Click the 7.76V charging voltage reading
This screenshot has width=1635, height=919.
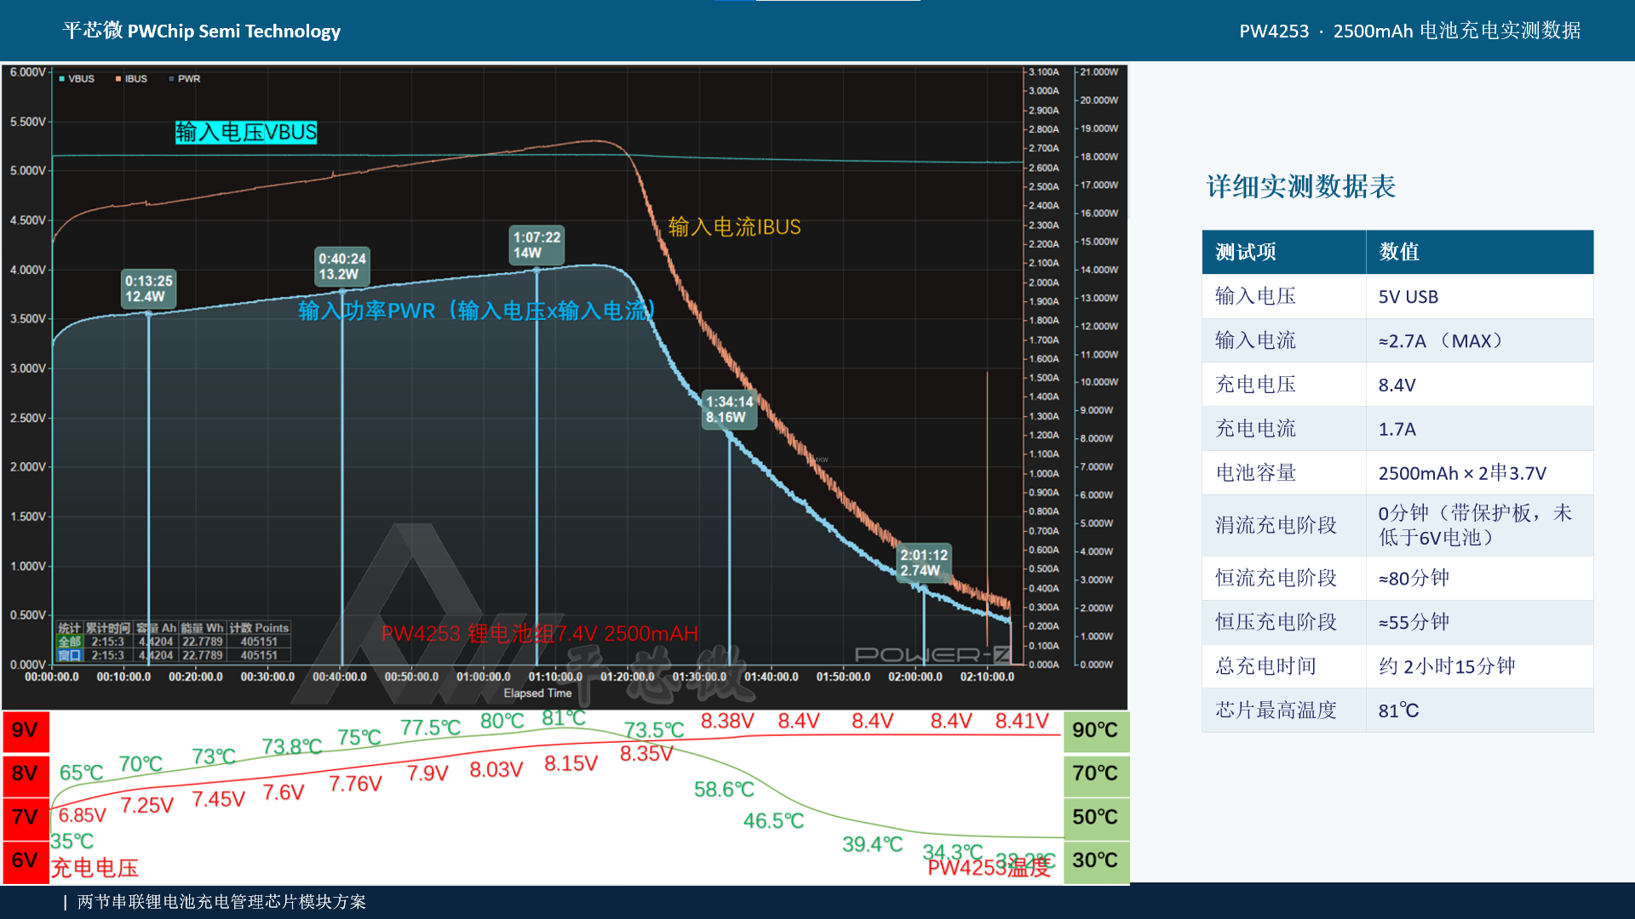356,784
